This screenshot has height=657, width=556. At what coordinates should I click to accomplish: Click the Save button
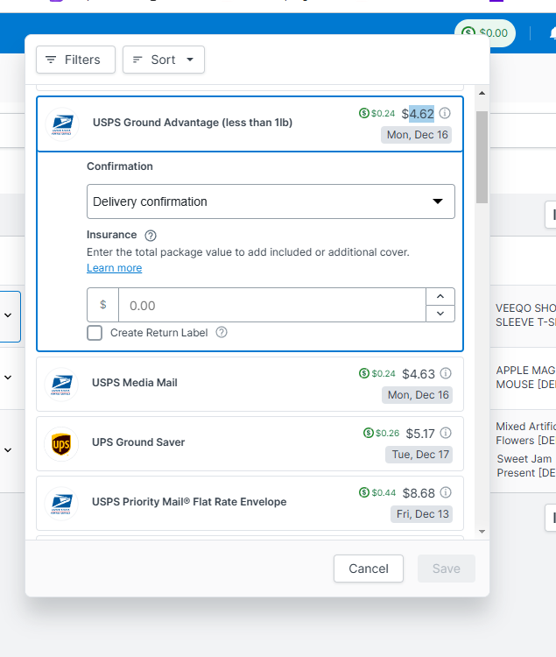coord(447,569)
